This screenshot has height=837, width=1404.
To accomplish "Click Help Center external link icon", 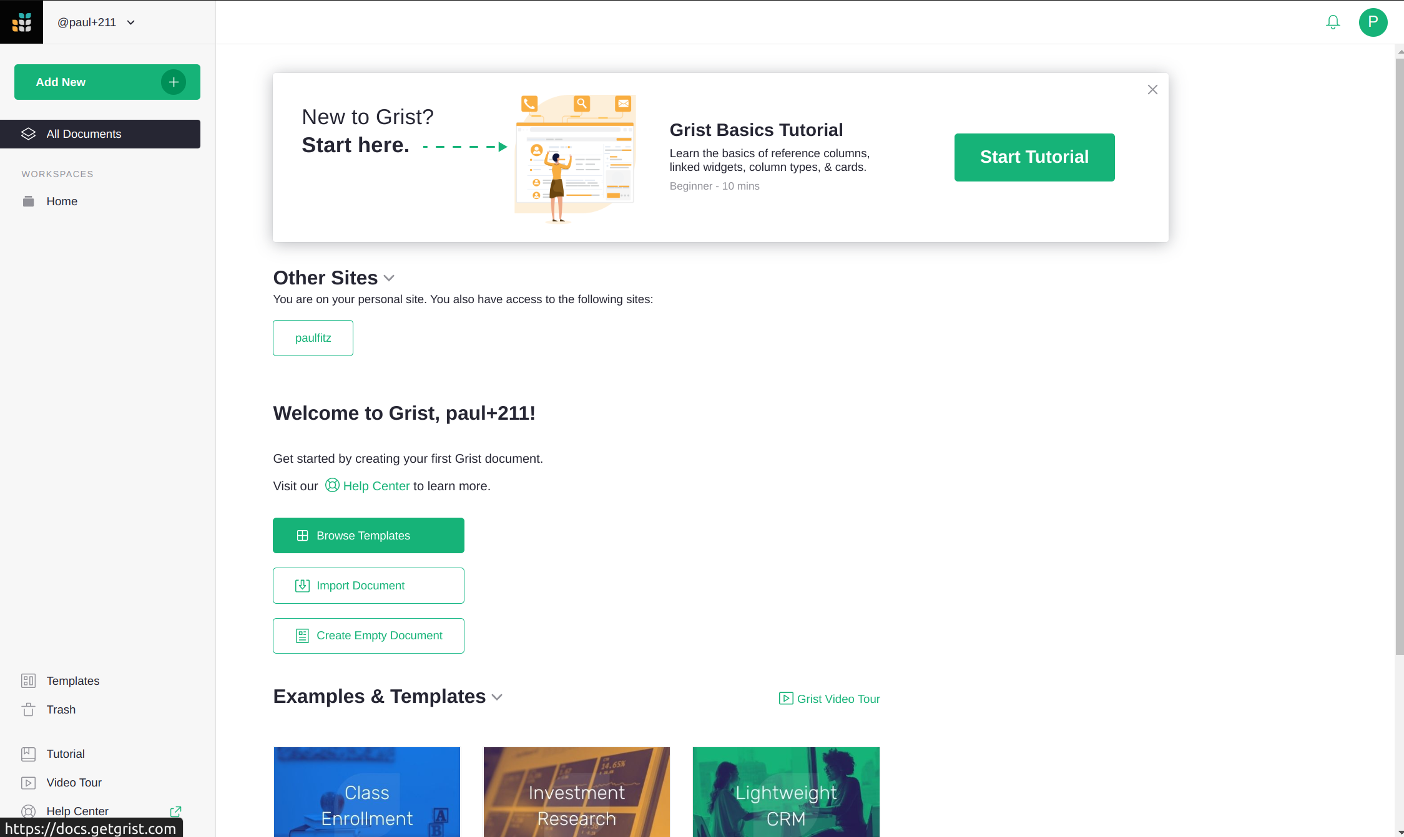I will 175,811.
